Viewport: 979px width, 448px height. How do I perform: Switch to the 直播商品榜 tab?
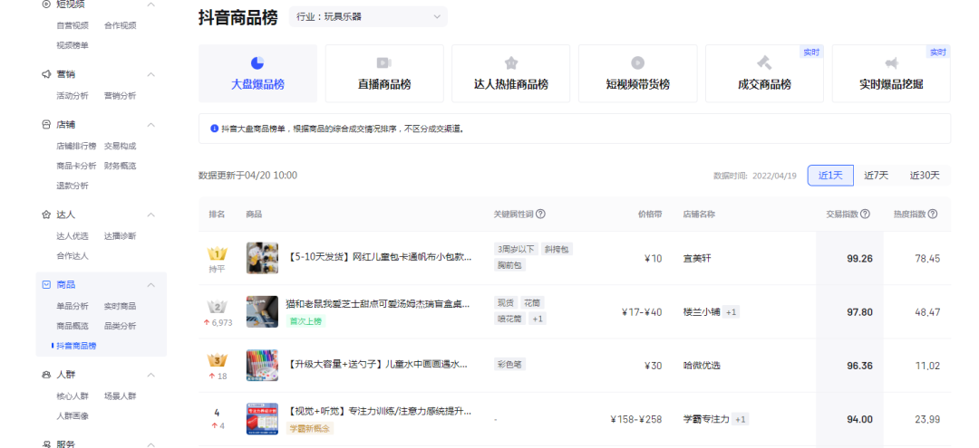pyautogui.click(x=384, y=73)
